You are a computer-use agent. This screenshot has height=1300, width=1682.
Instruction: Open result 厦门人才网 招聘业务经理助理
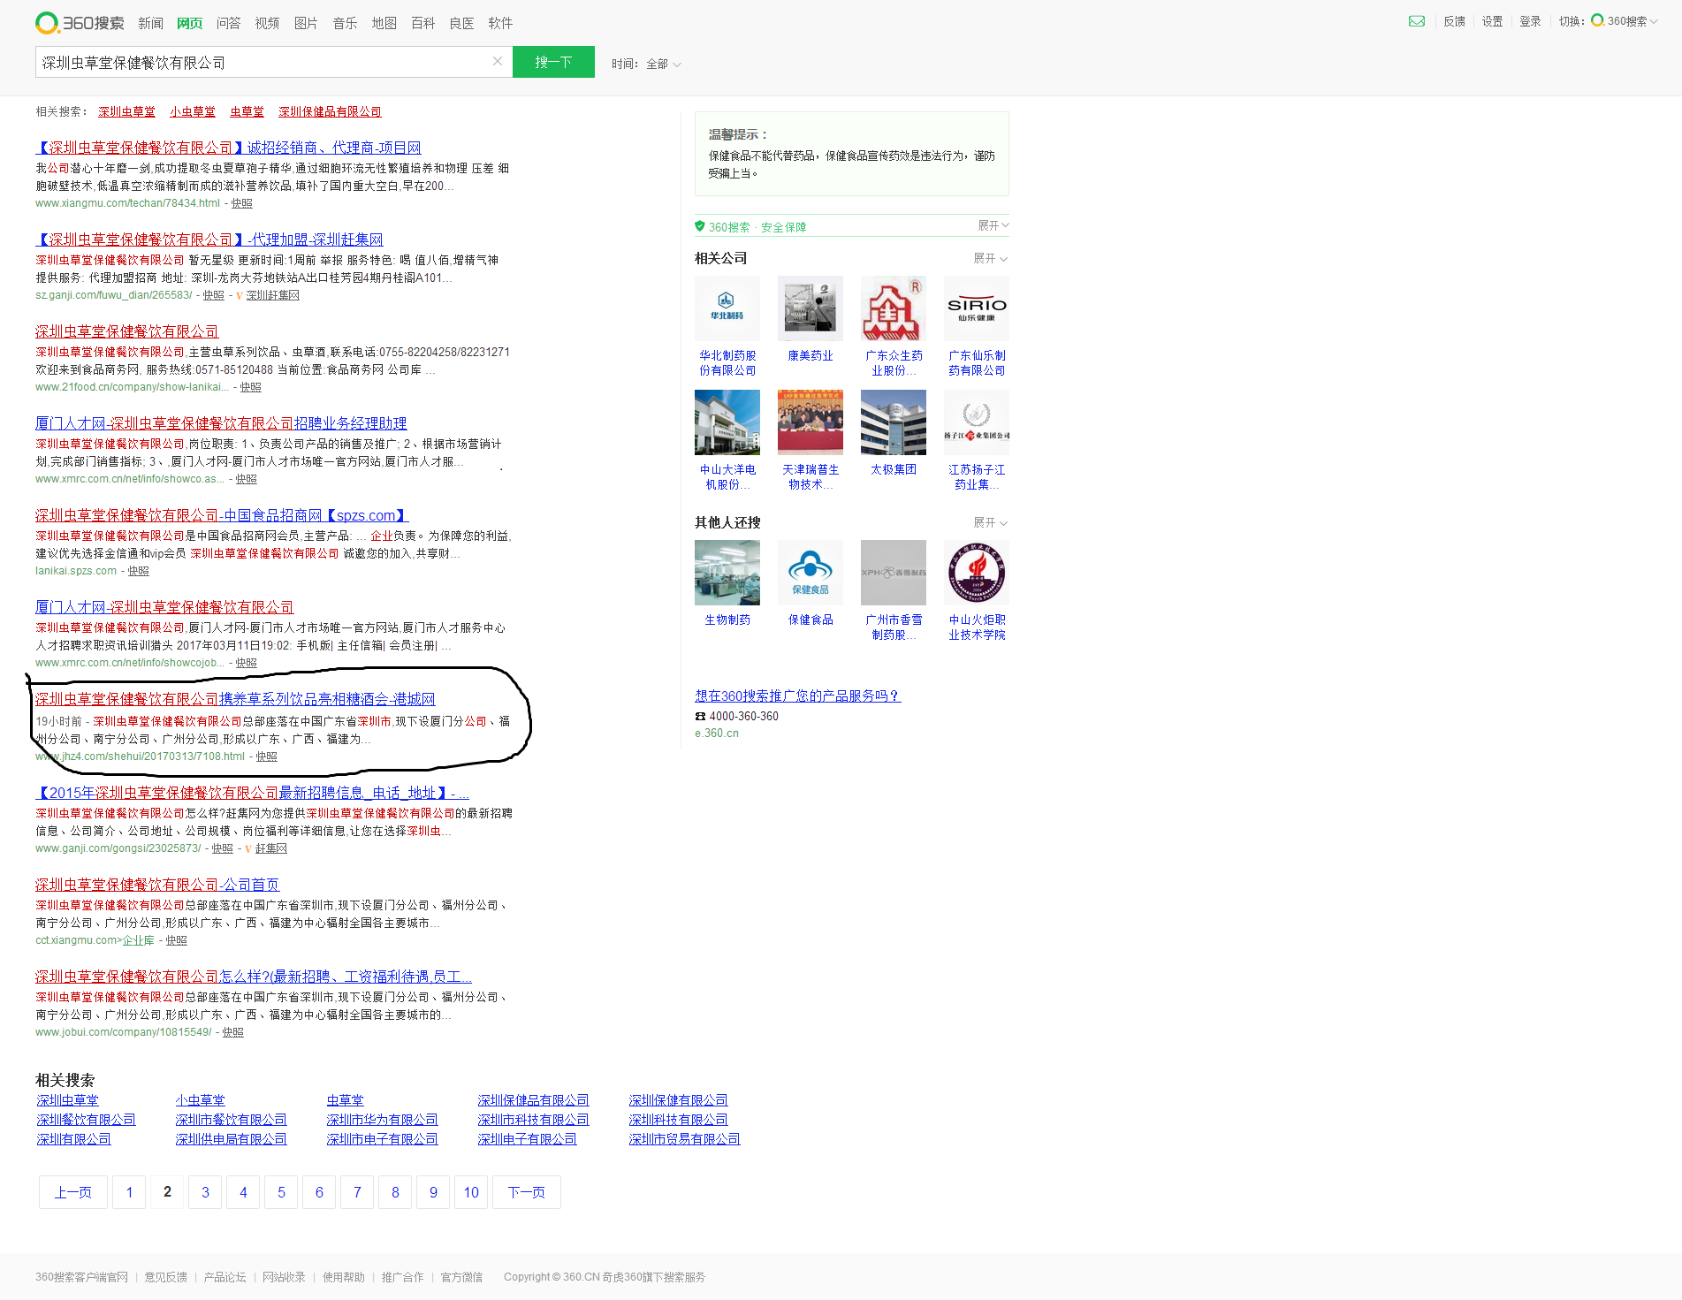point(221,424)
